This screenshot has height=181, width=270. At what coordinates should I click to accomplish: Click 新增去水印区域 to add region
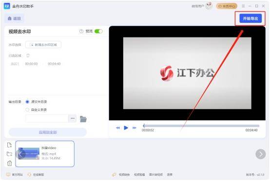tap(43, 45)
